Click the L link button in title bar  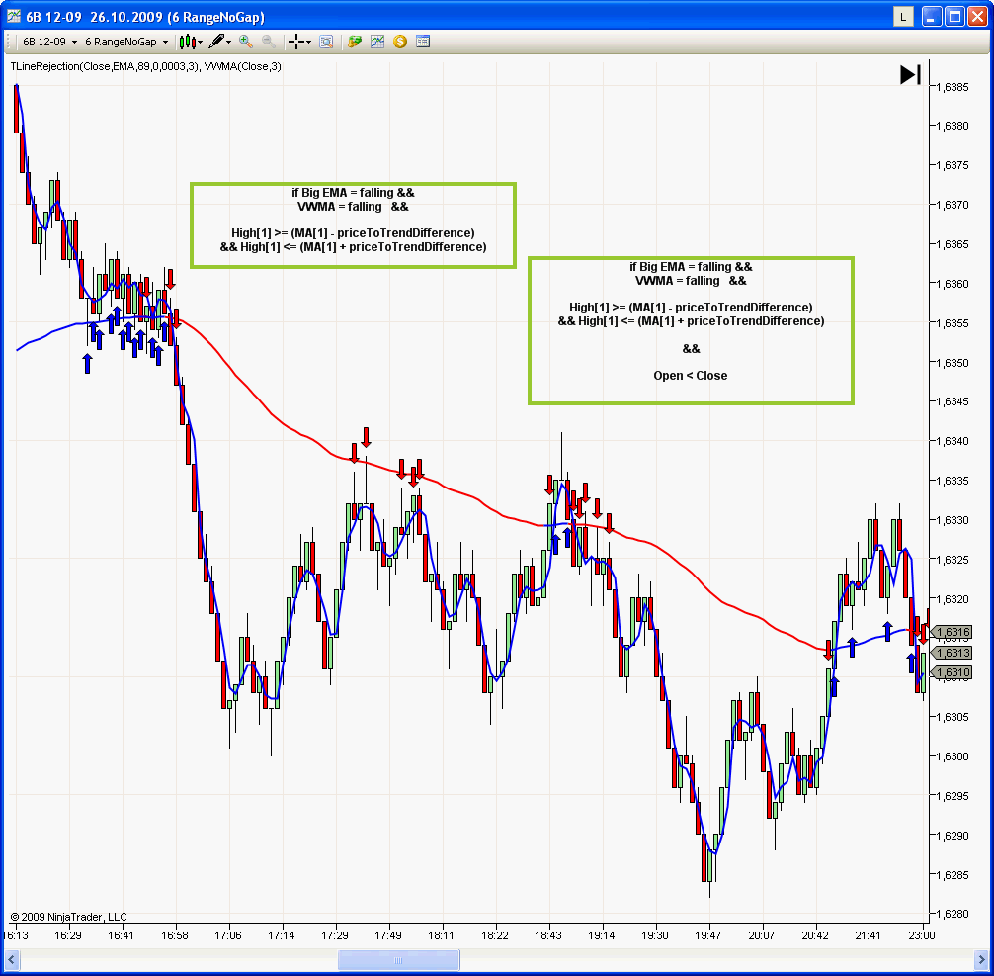coord(903,17)
